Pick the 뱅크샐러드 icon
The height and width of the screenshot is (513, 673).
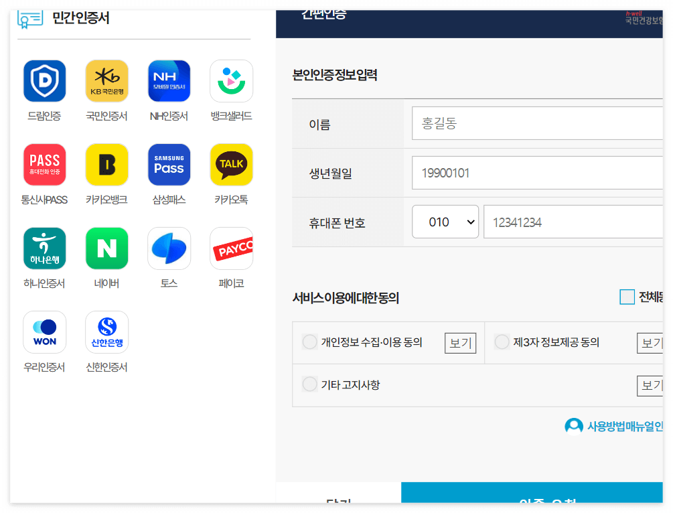(x=231, y=81)
